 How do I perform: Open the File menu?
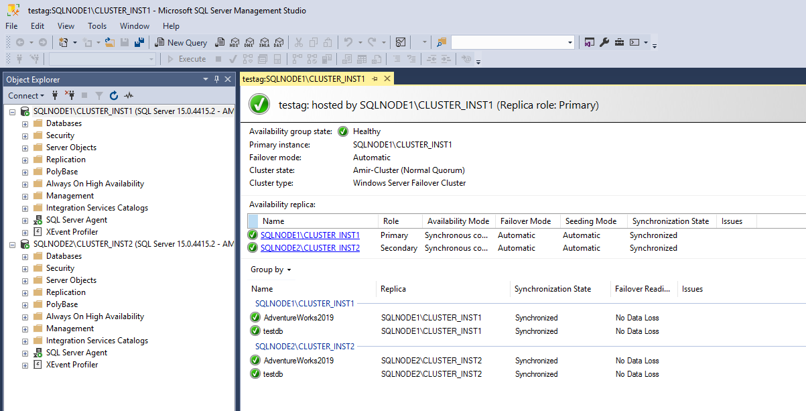[x=11, y=26]
